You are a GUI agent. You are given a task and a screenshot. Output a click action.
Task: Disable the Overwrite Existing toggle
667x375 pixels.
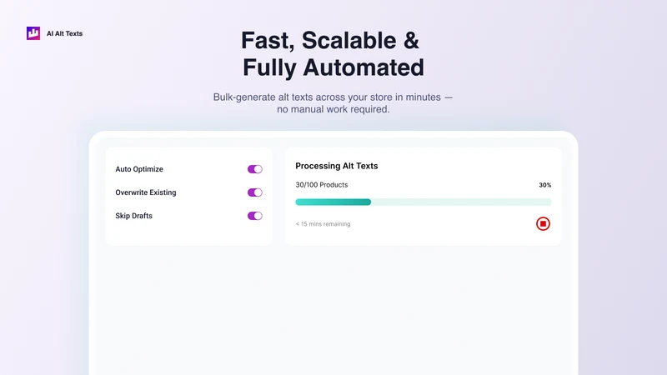pyautogui.click(x=255, y=192)
